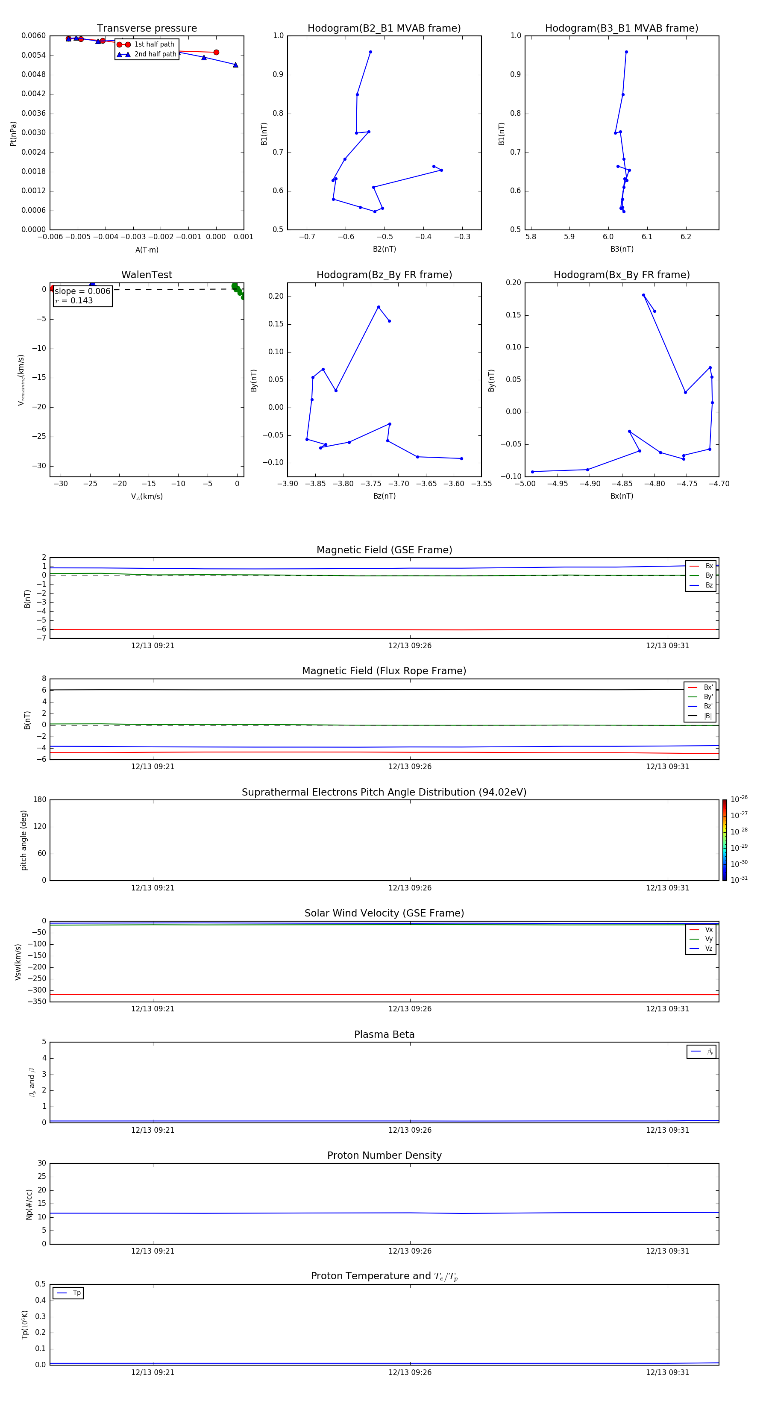Click '|B|' in the Flux Rope legend

coord(701,716)
